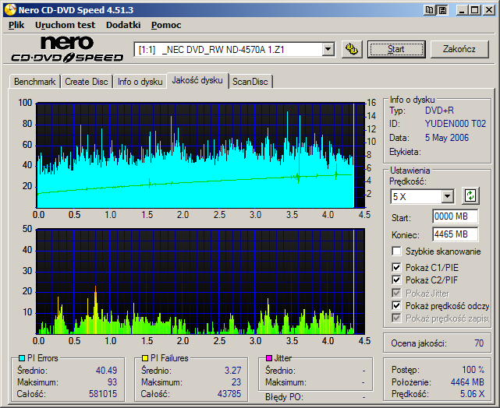The width and height of the screenshot is (500, 408).
Task: Click the Postęp value 100 %
Action: point(473,370)
